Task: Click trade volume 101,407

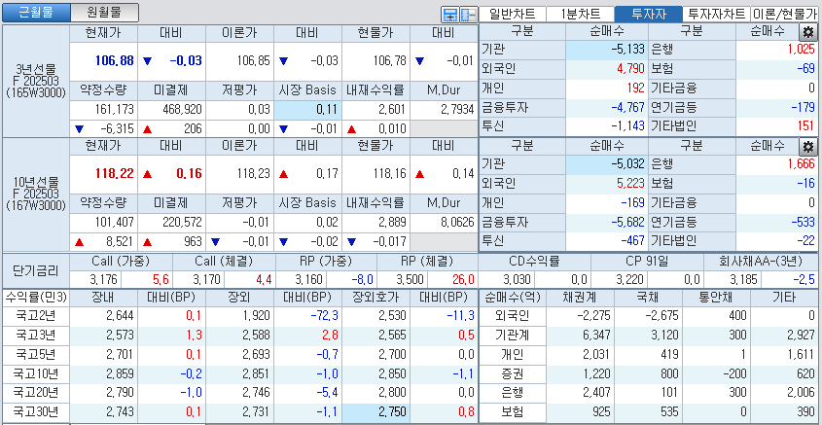Action: pyautogui.click(x=115, y=222)
